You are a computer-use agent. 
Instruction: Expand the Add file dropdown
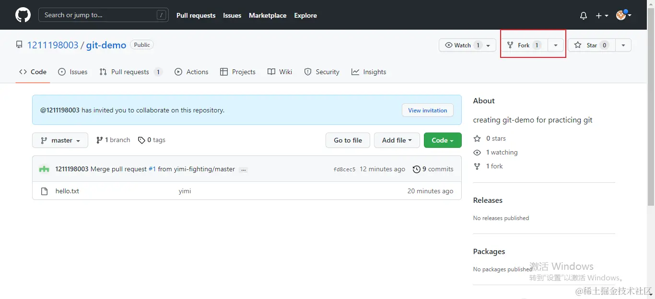coord(397,140)
